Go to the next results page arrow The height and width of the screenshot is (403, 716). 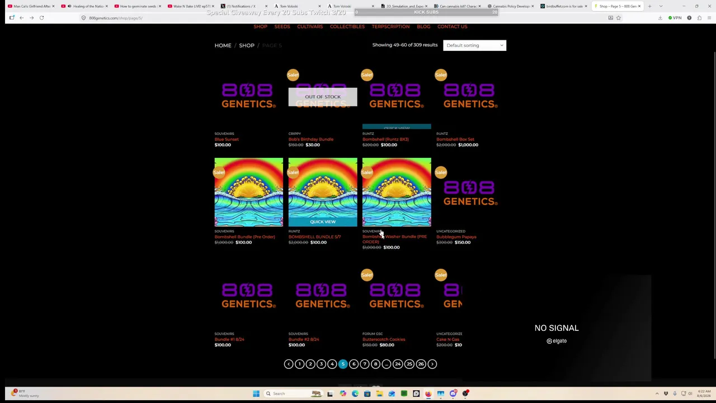pyautogui.click(x=432, y=364)
